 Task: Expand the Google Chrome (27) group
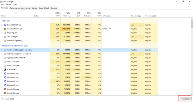[x=2, y=29]
